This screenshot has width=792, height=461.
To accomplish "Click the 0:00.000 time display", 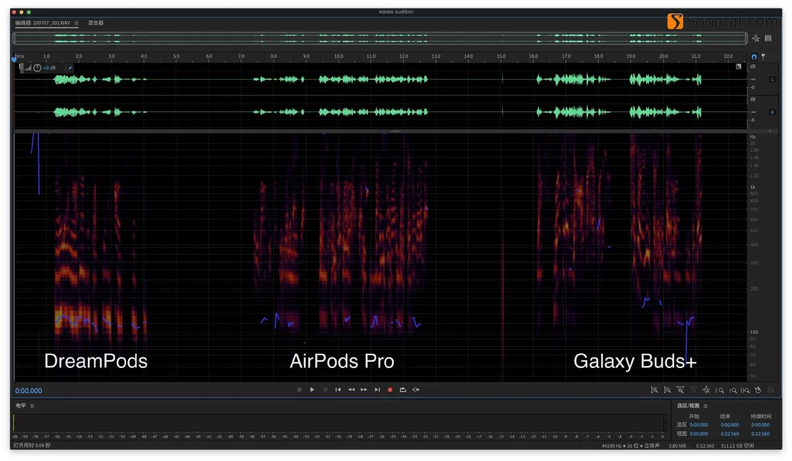I will tap(28, 390).
